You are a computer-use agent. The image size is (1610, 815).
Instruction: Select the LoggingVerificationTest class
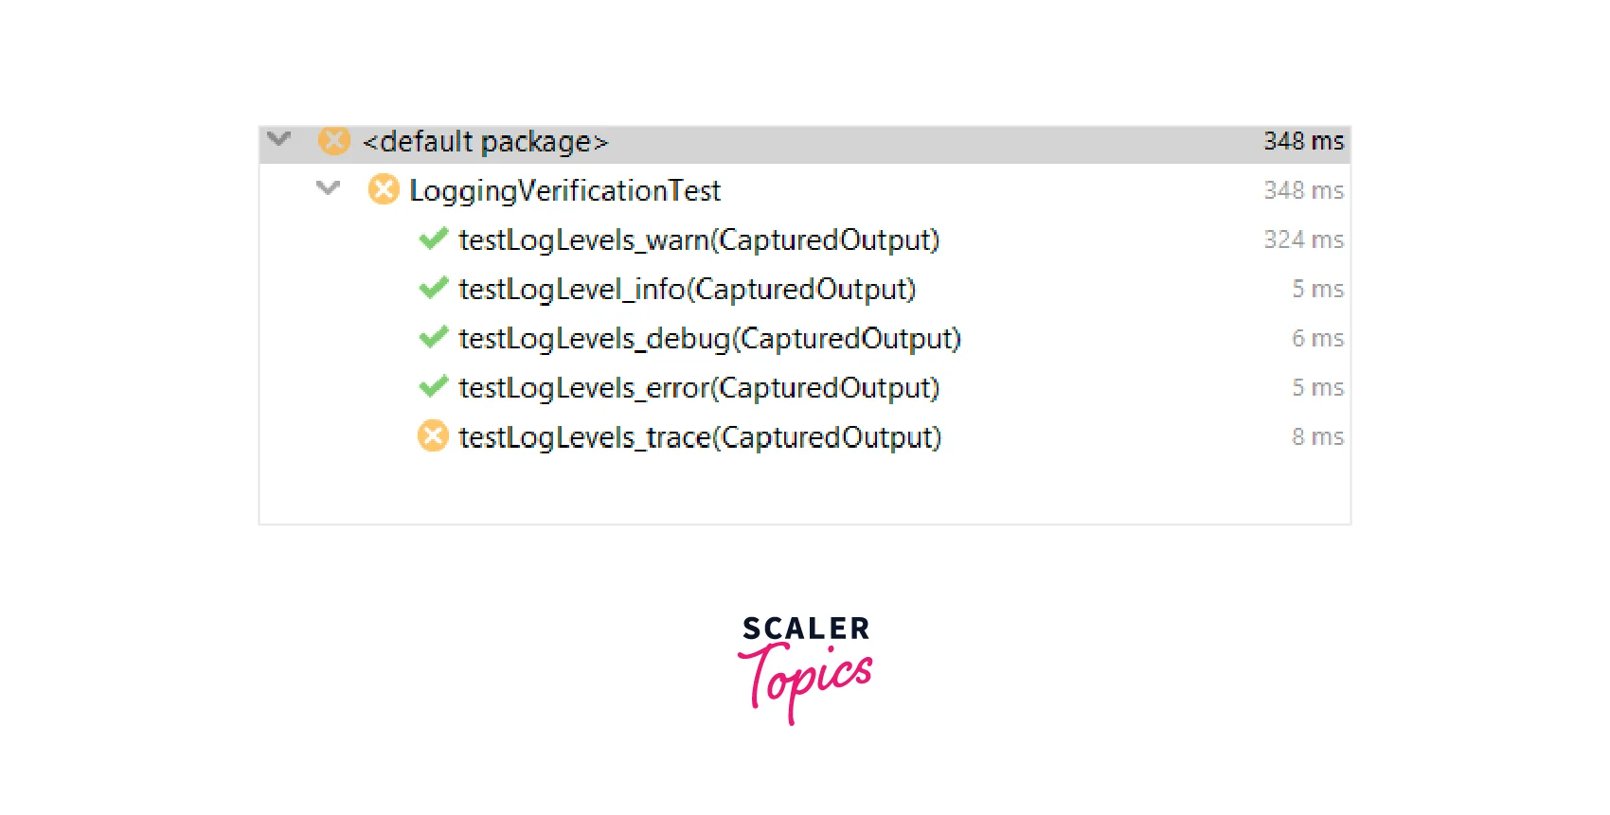(564, 191)
